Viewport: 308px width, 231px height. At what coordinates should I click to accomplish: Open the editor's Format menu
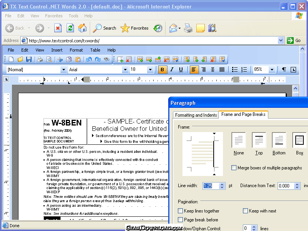[x=76, y=50]
